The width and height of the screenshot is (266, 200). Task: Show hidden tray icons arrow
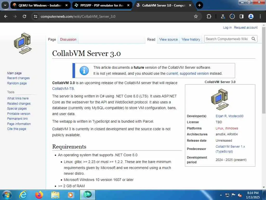(221, 195)
